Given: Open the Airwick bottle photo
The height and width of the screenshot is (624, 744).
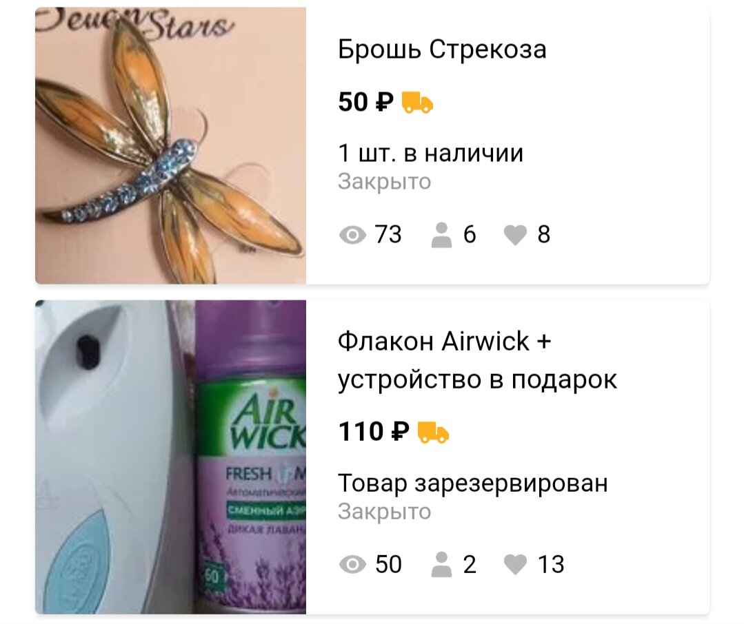Looking at the screenshot, I should pyautogui.click(x=171, y=457).
